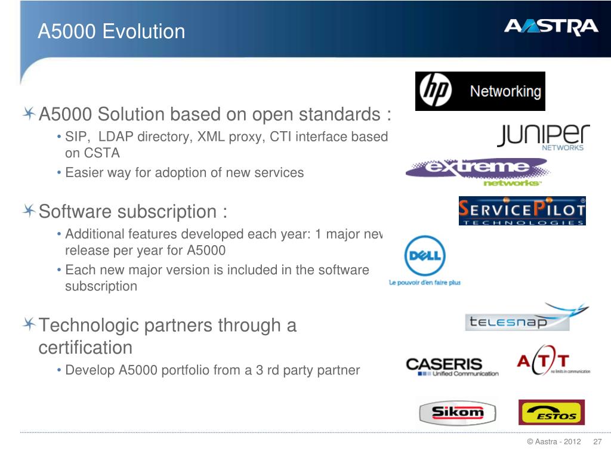Select the text 'release per year for A5000'
The height and width of the screenshot is (458, 611).
[146, 250]
